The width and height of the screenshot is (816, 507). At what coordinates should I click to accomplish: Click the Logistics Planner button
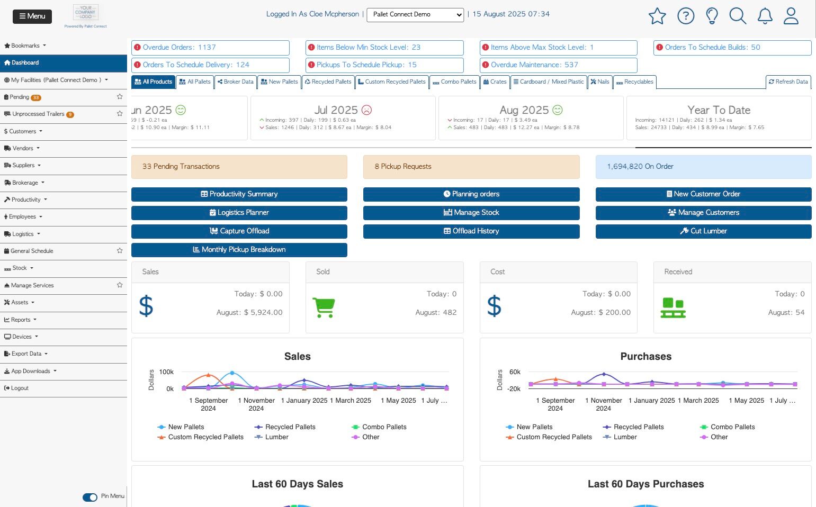point(239,213)
